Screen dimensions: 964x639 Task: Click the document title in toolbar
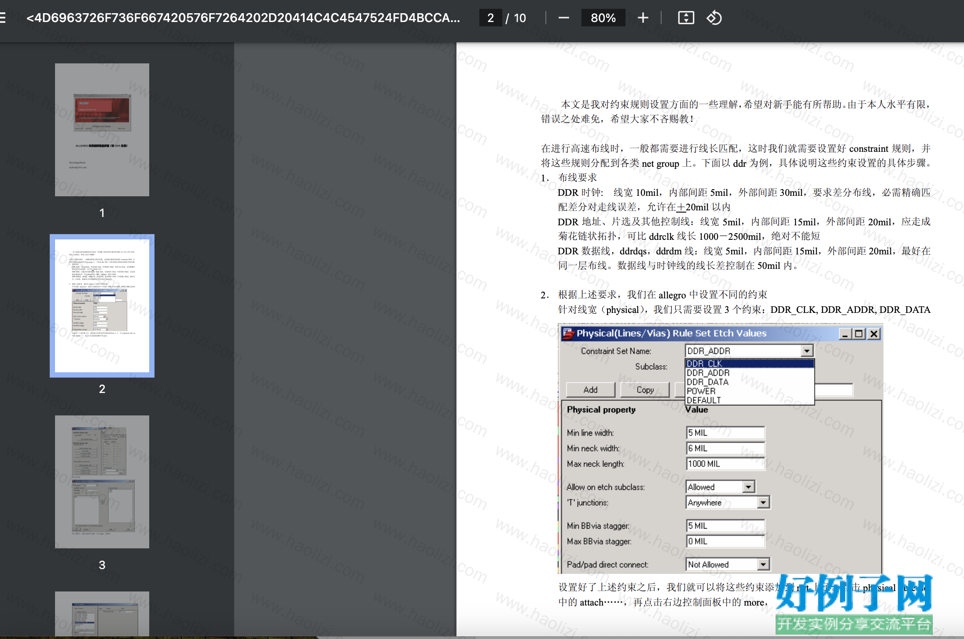[243, 18]
